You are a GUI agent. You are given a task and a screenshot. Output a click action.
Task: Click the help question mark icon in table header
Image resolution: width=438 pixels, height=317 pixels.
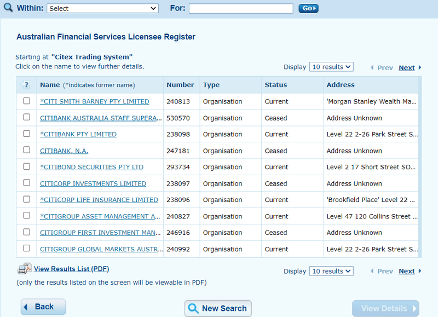click(25, 85)
